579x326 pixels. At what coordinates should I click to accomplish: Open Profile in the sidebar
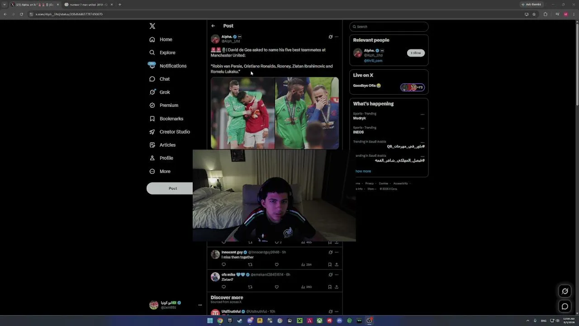click(x=161, y=158)
